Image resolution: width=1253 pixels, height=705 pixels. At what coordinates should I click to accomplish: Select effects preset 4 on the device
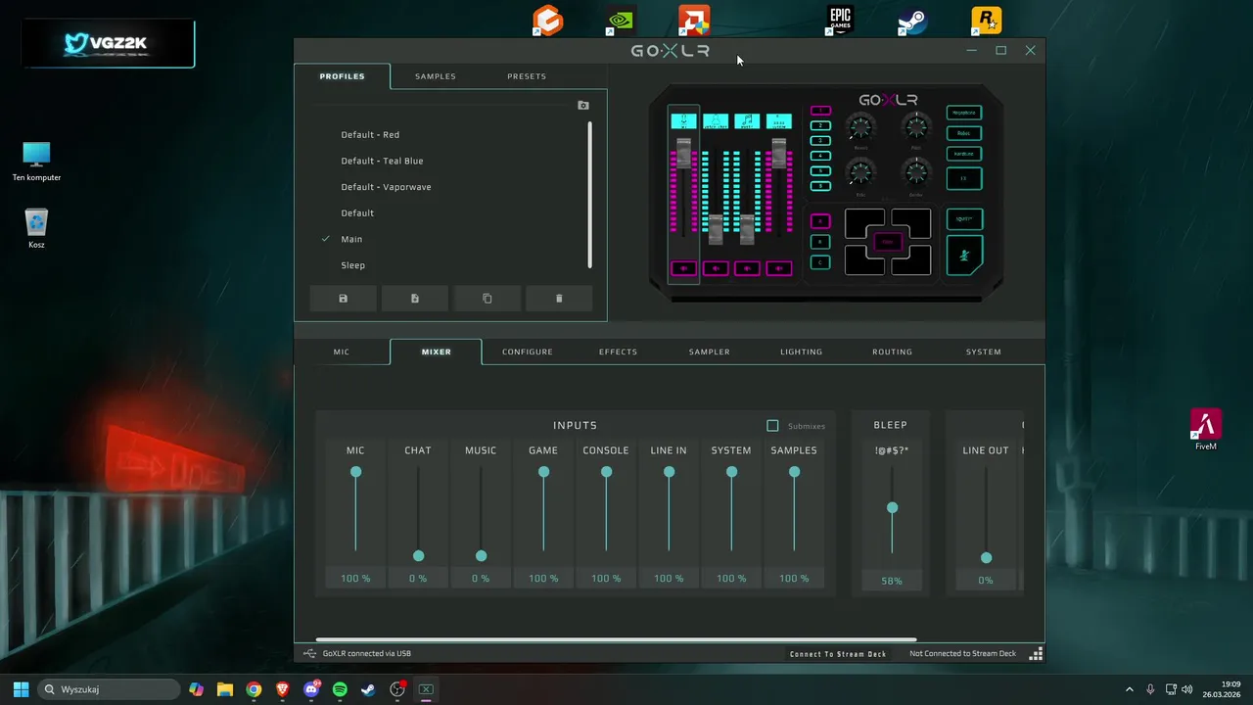point(821,156)
